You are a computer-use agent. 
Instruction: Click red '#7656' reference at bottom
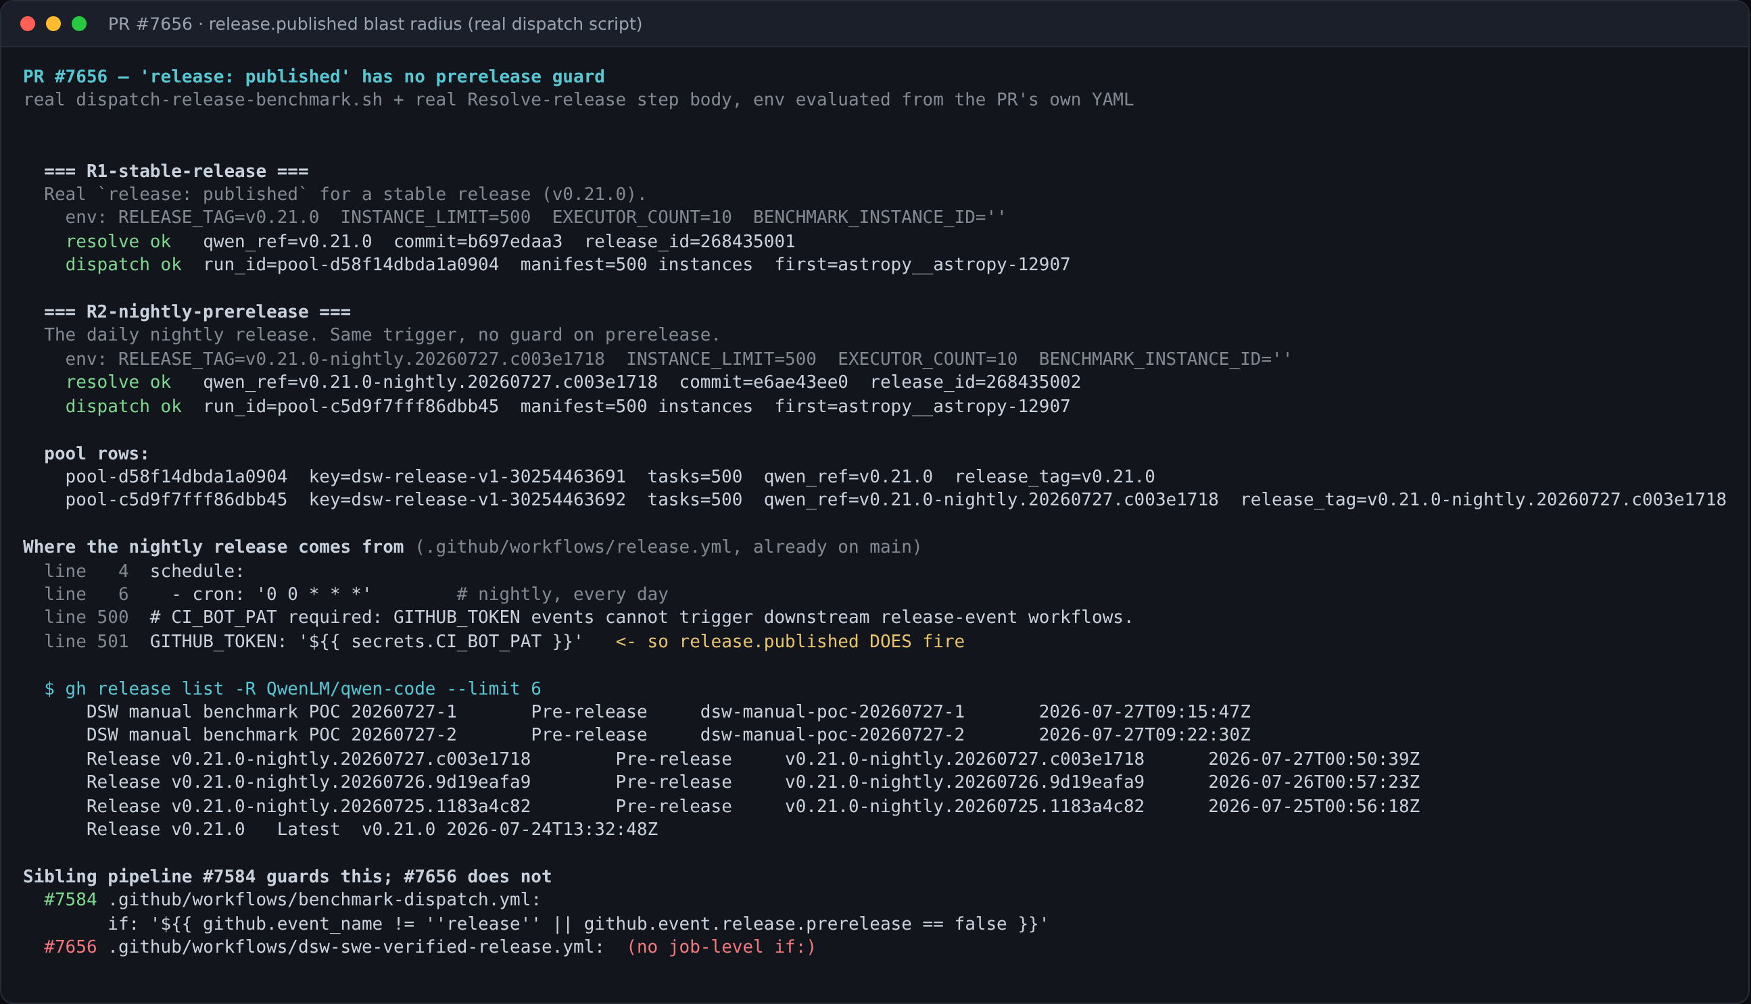tap(70, 947)
